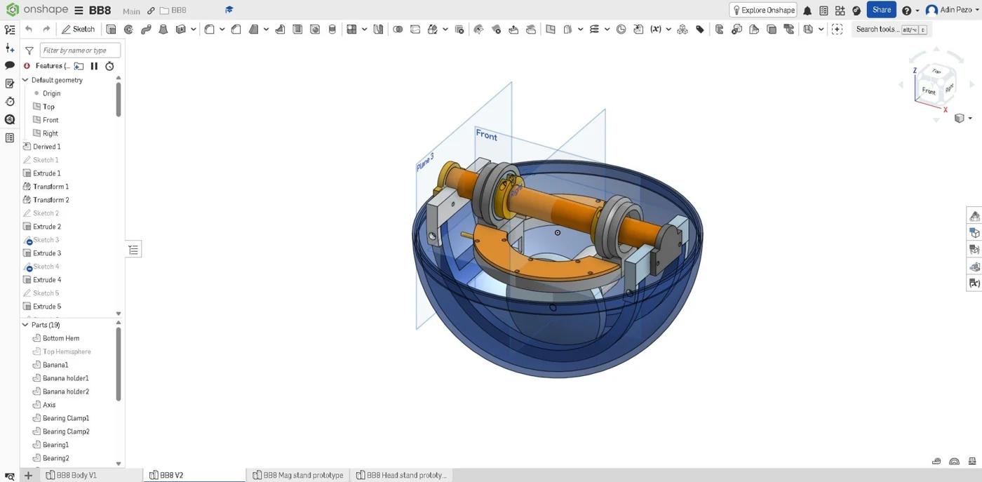Select the Fillet tool icon
Viewport: 982px width, 482px height.
click(x=209, y=29)
